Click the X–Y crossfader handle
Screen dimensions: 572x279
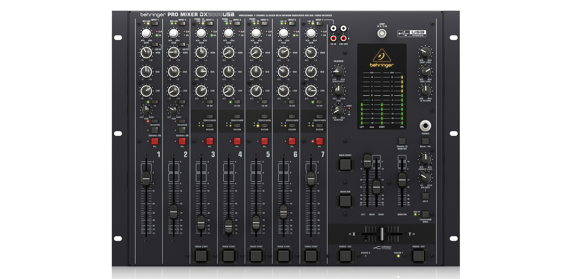(382, 234)
